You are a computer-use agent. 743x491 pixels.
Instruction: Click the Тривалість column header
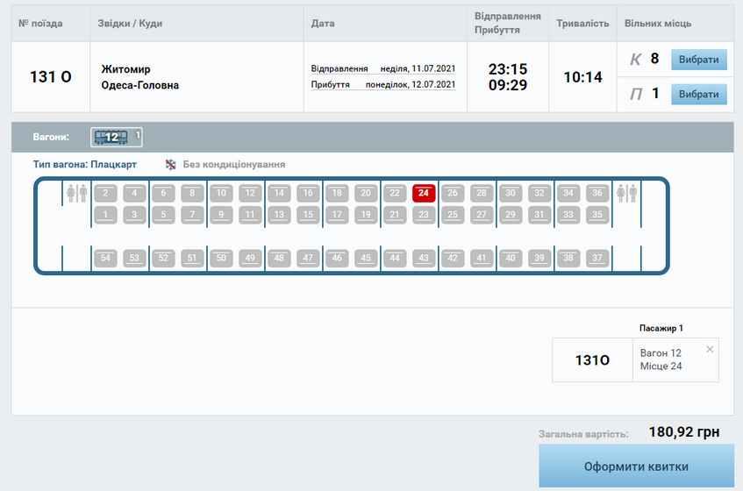point(582,23)
